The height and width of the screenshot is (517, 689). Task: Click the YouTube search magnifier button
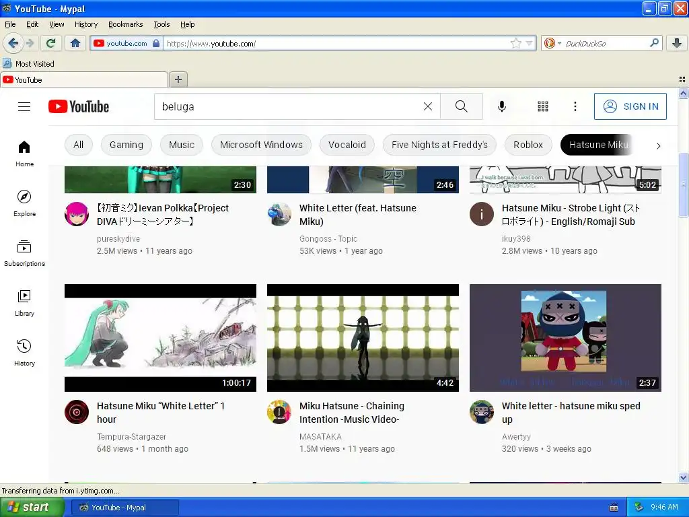[x=462, y=106]
